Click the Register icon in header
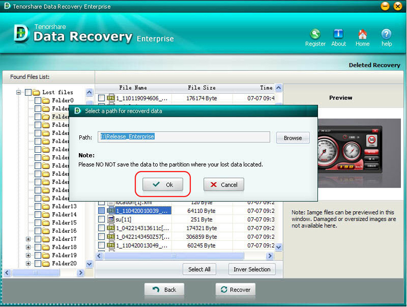The width and height of the screenshot is (407, 307). [315, 34]
